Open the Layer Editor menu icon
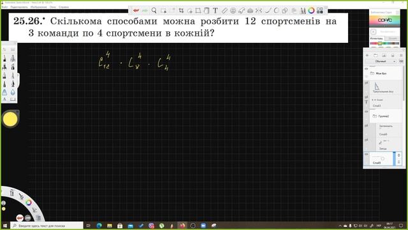The width and height of the screenshot is (408, 230). coord(401,56)
